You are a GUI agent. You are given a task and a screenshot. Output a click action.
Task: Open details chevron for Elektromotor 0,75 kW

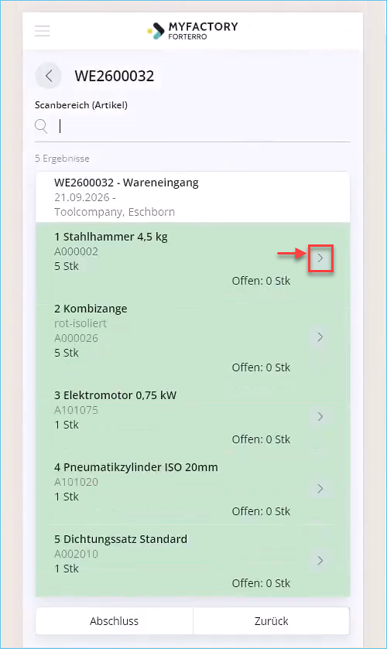point(320,416)
